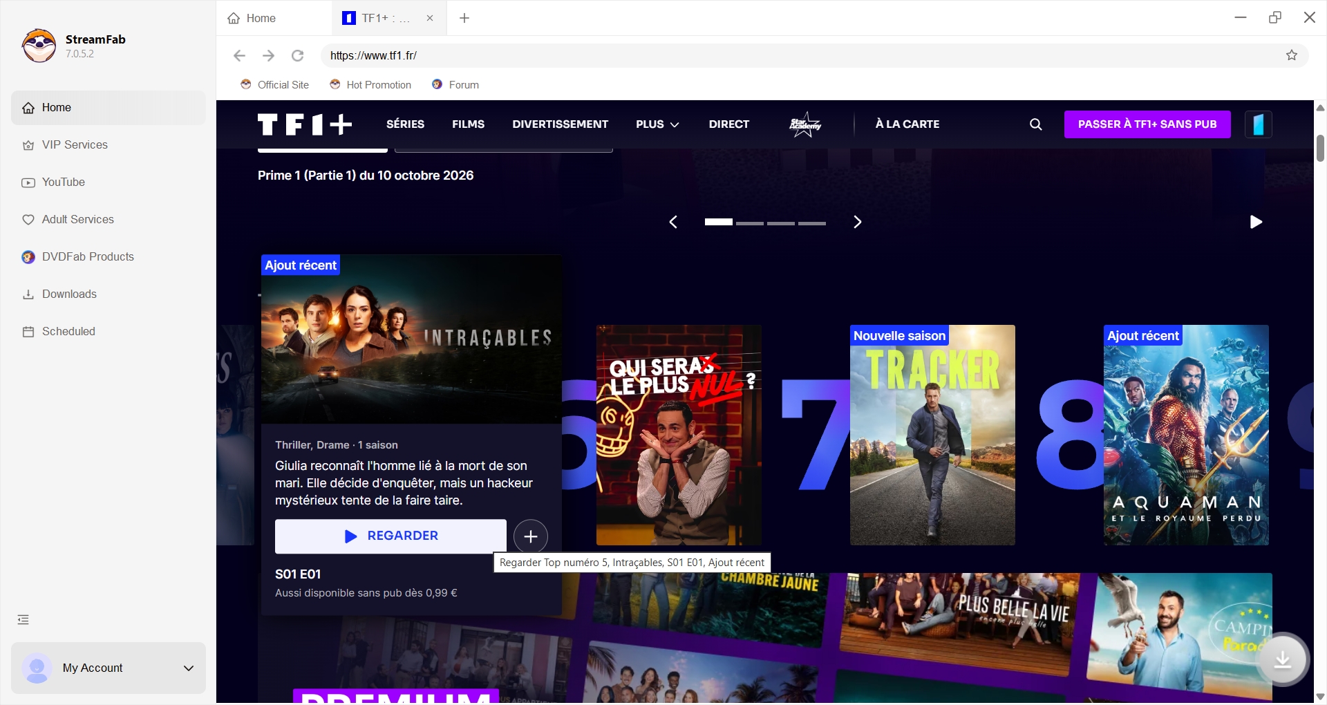Open Scheduled tasks in sidebar
The width and height of the screenshot is (1327, 705).
click(x=109, y=332)
